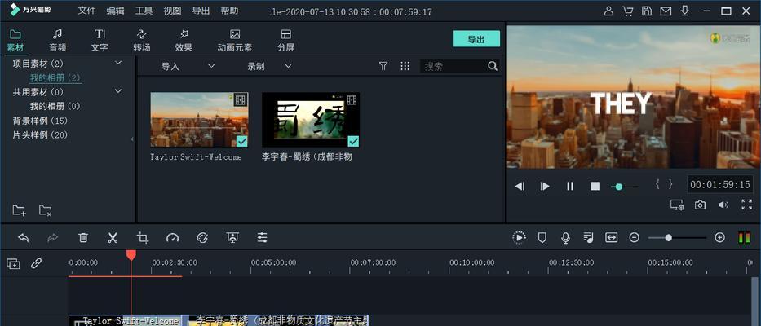Viewport: 761px width, 326px height.
Task: Open 片头样例 (20) category
Action: click(x=40, y=134)
